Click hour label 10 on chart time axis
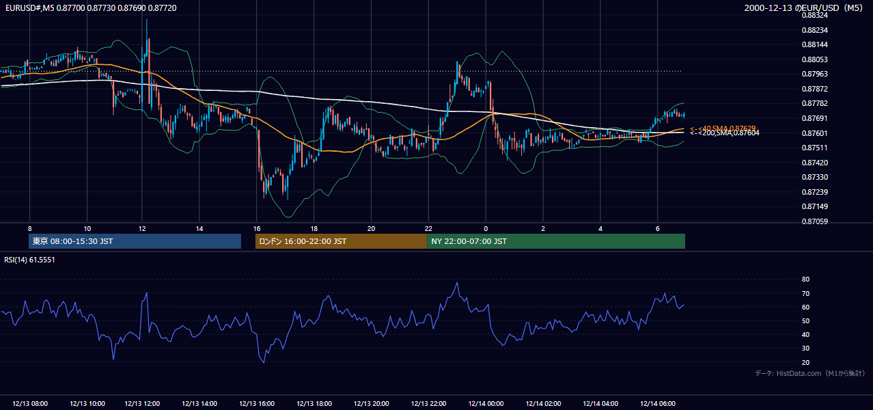873x410 pixels. point(87,228)
